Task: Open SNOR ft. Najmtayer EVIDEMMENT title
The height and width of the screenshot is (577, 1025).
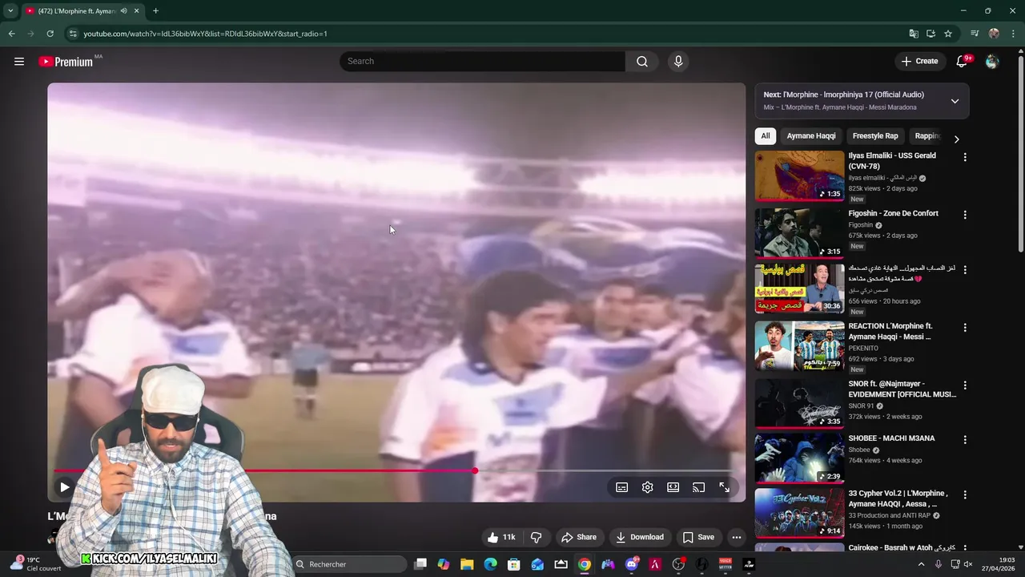Action: click(x=902, y=389)
